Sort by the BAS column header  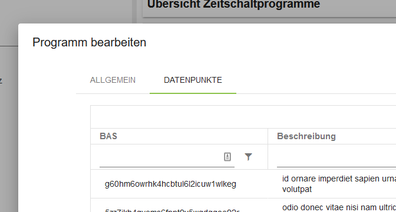108,136
